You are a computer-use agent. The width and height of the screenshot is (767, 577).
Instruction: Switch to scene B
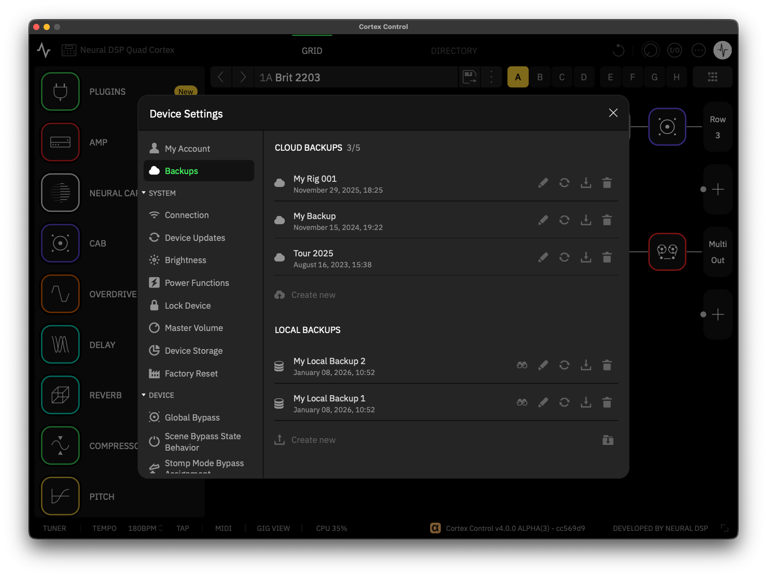539,77
